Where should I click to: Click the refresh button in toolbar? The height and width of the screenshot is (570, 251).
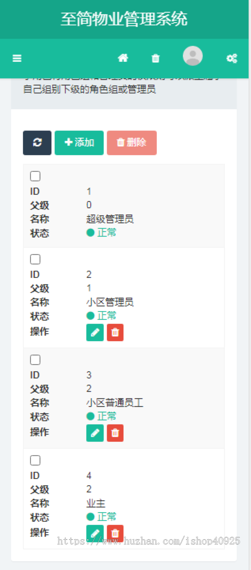[x=37, y=143]
